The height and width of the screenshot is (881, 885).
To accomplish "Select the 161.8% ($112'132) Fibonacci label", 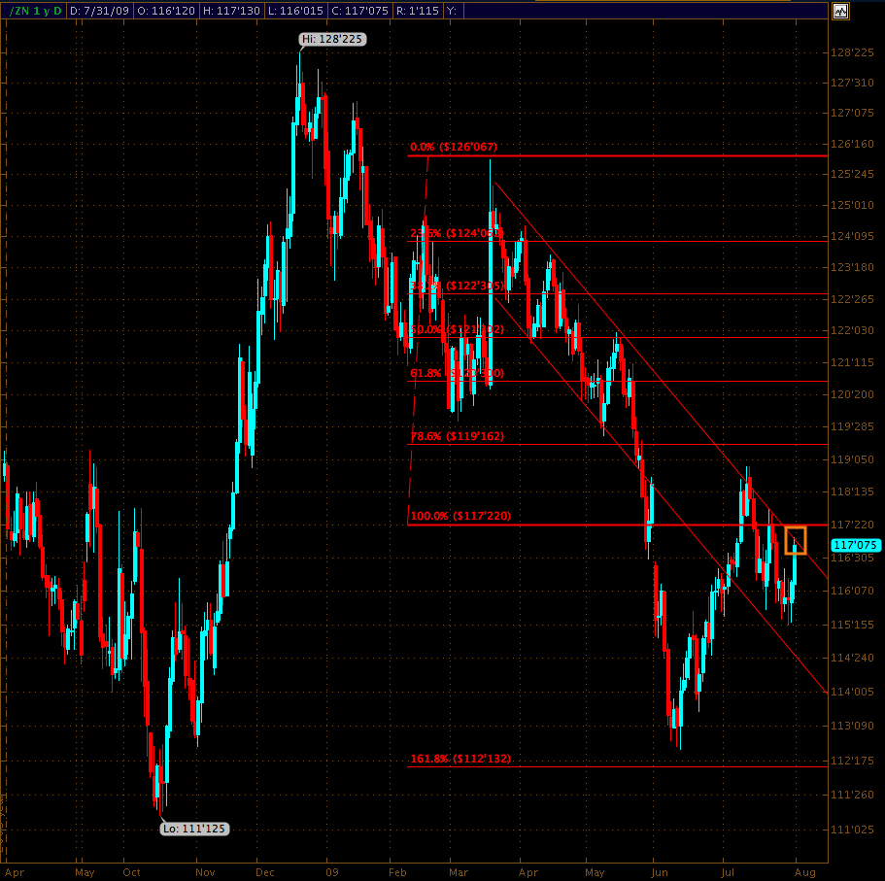I will 460,759.
